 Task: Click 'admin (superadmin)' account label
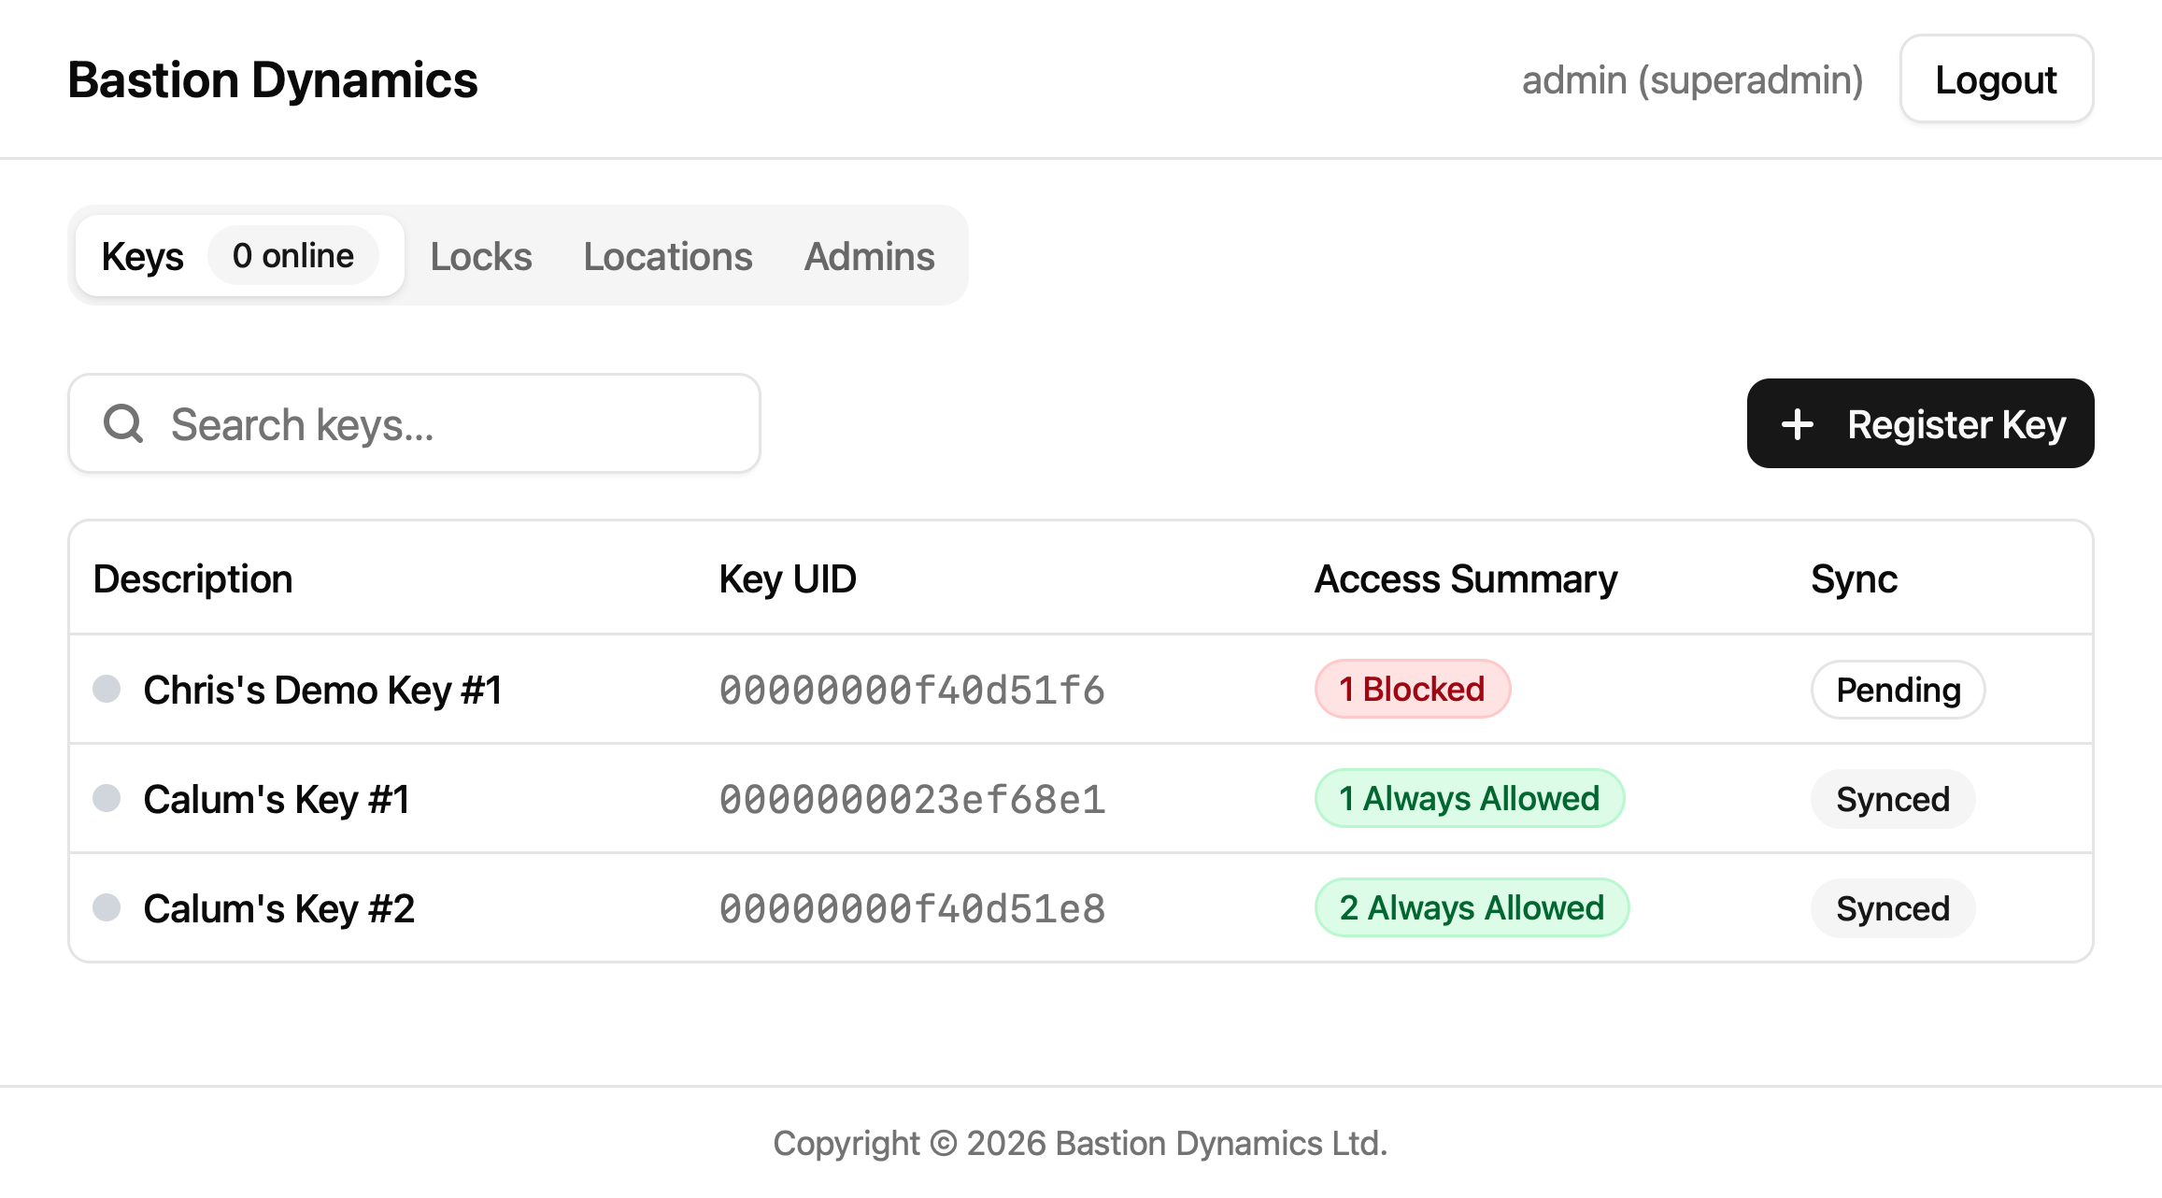(1692, 79)
